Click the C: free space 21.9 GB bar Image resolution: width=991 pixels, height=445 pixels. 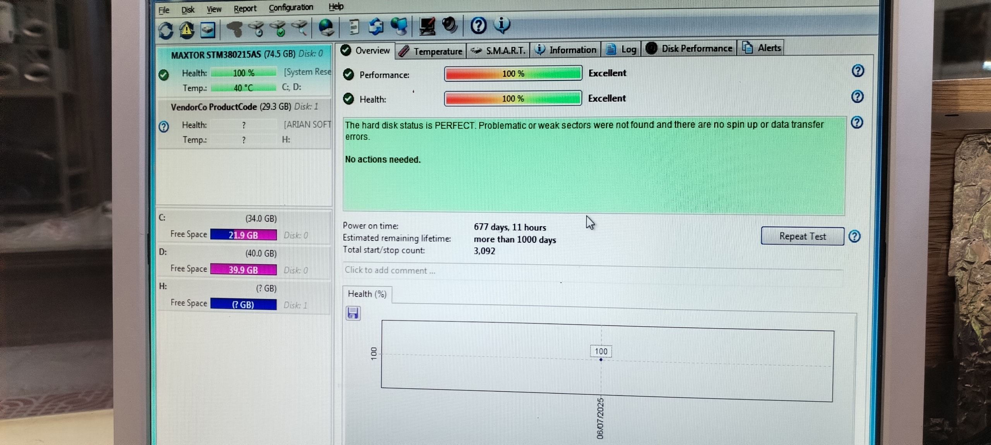point(243,235)
